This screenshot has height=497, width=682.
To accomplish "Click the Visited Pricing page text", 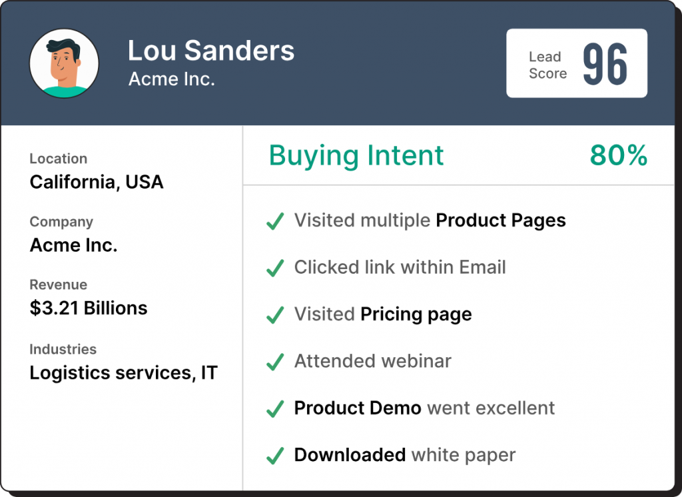I will pos(383,314).
